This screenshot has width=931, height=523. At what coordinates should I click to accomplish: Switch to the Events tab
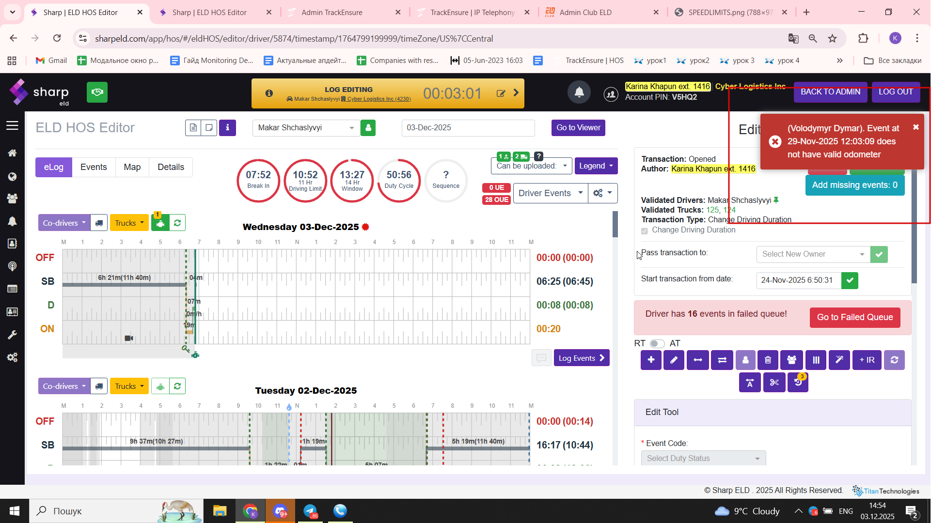94,167
